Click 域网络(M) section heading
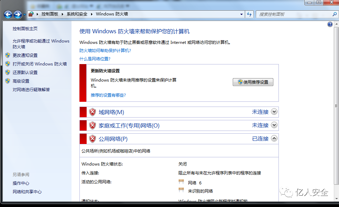Image resolution: width=339 pixels, height=207 pixels. [111, 112]
